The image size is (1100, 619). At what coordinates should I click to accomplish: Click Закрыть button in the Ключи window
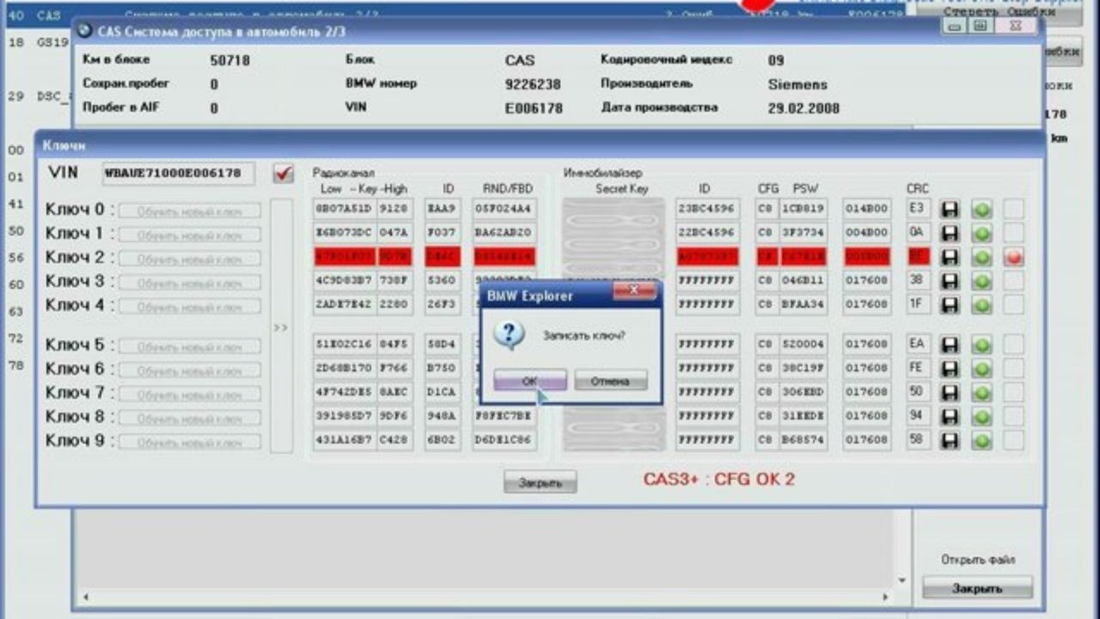[x=540, y=482]
